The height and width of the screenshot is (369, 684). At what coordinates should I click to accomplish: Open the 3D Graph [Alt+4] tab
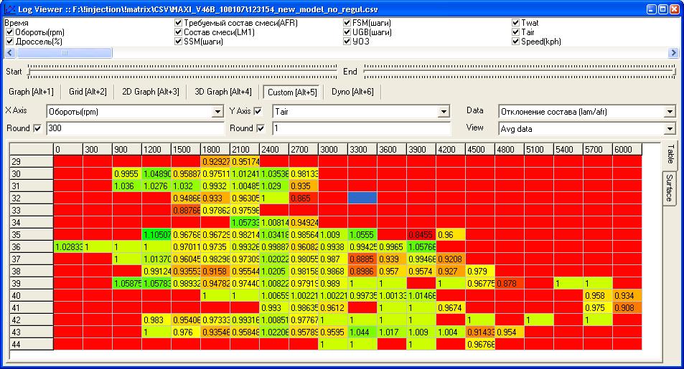pyautogui.click(x=222, y=92)
